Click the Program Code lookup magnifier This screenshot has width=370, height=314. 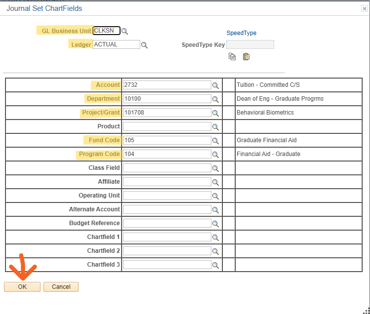point(215,155)
